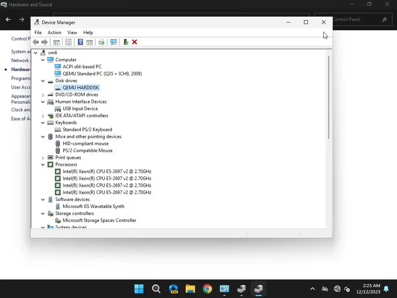Open File Explorer from the taskbar
This screenshot has height=298, width=397.
(190, 289)
